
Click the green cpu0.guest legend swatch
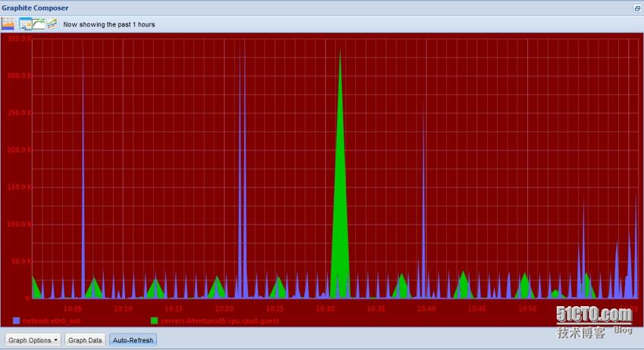coord(155,321)
